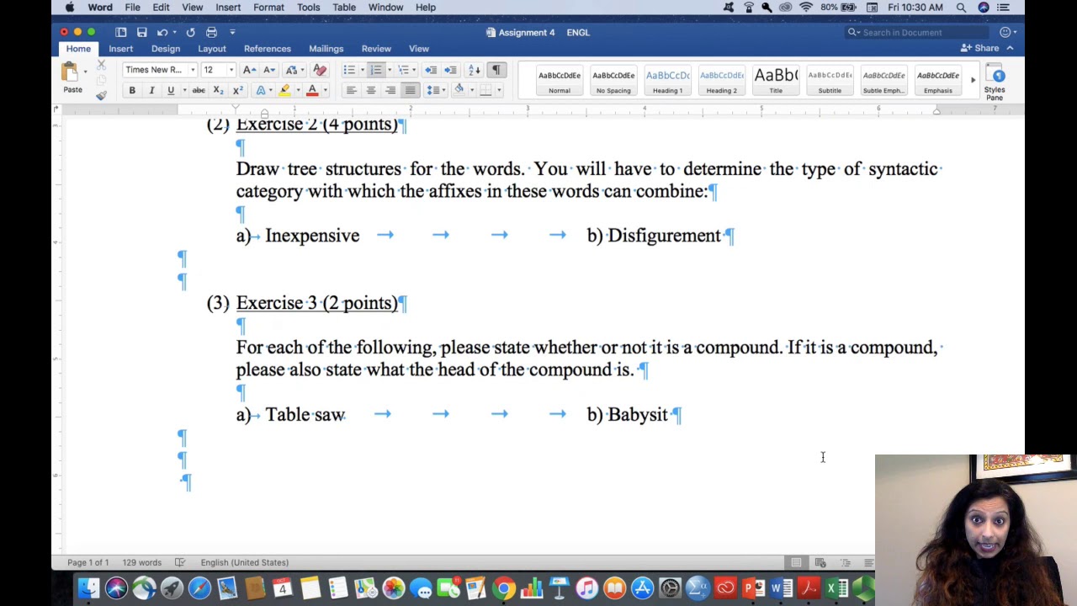Toggle Show/Hide paragraph marks
The image size is (1077, 606).
click(x=496, y=70)
